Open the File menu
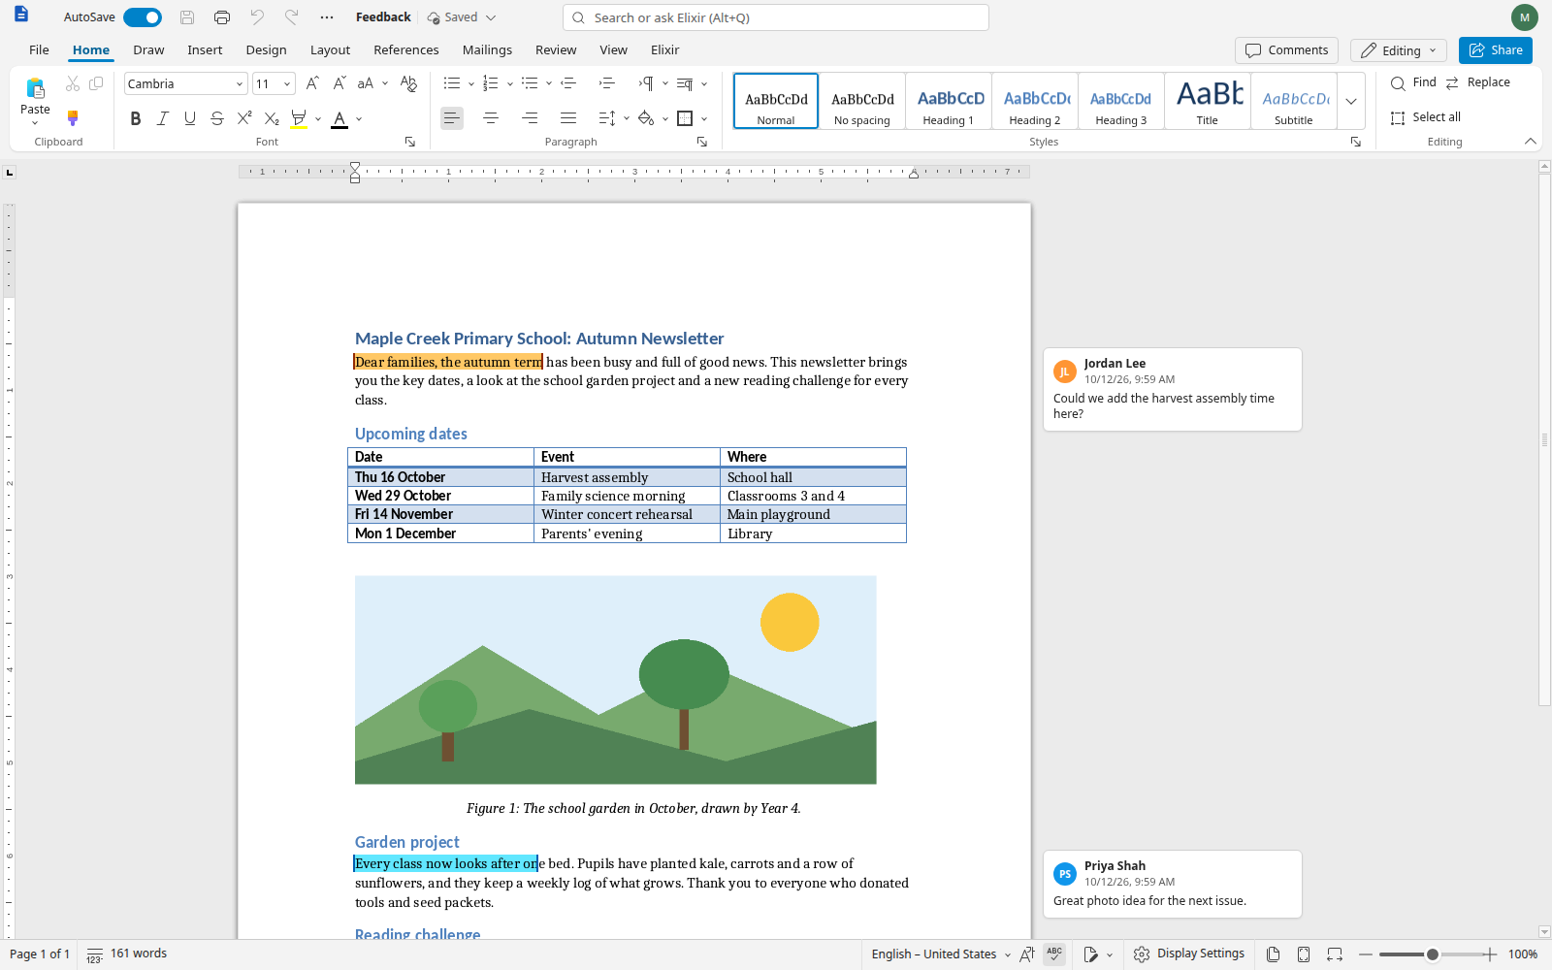This screenshot has width=1552, height=970. tap(39, 50)
